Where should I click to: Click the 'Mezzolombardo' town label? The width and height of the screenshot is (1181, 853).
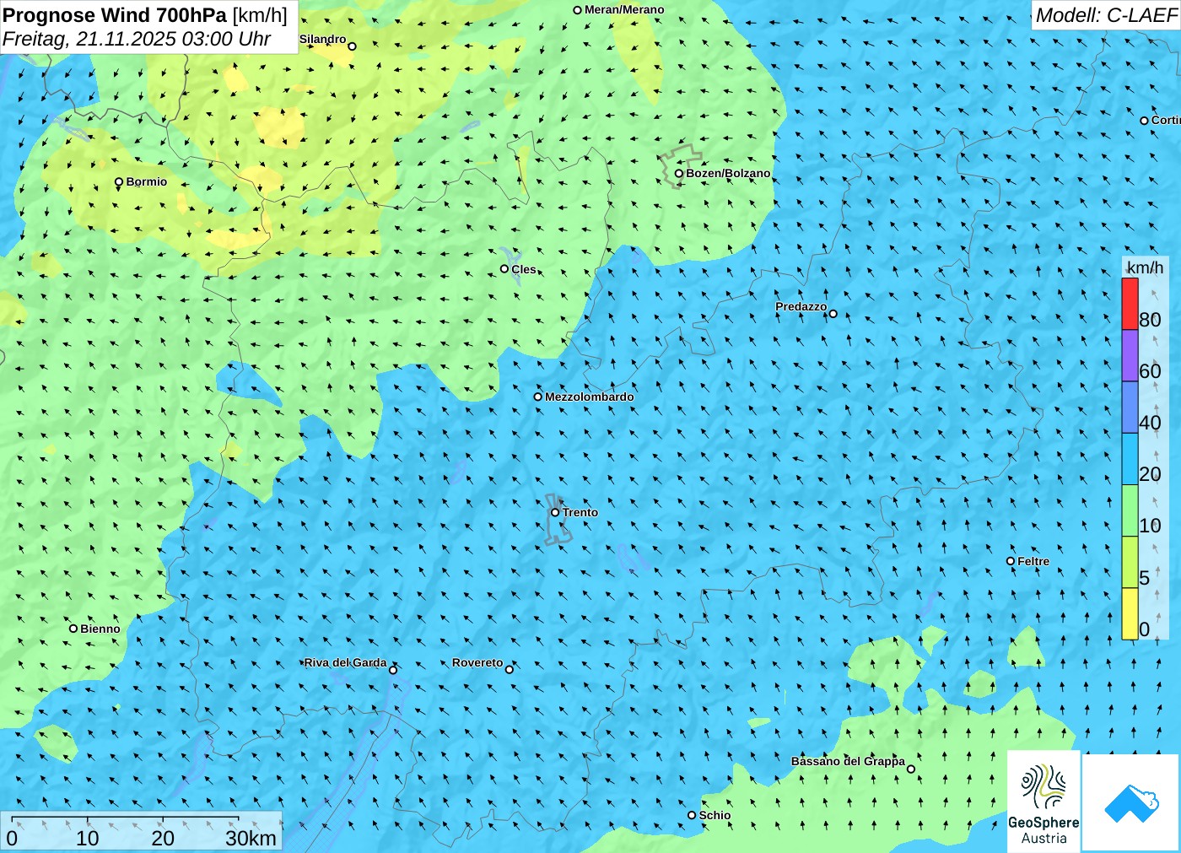[x=590, y=397]
